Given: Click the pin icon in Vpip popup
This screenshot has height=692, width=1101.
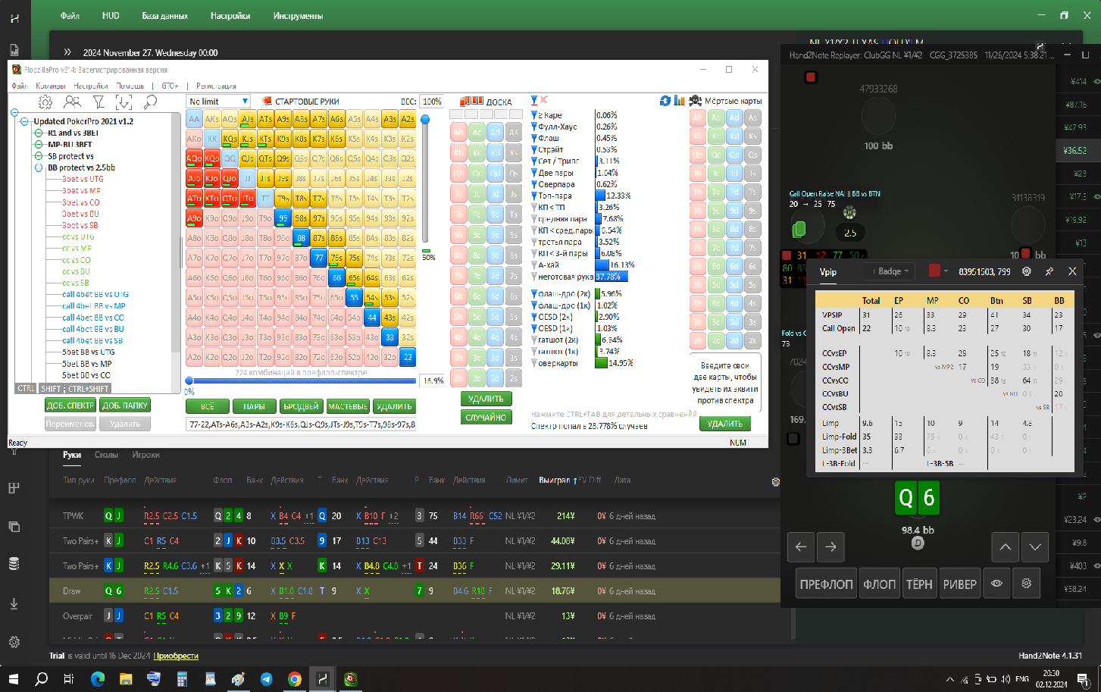Looking at the screenshot, I should click(x=1049, y=271).
